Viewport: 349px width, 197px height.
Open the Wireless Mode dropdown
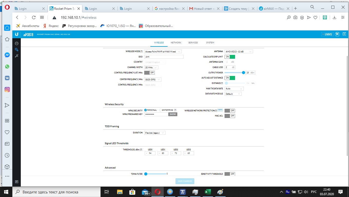163,51
